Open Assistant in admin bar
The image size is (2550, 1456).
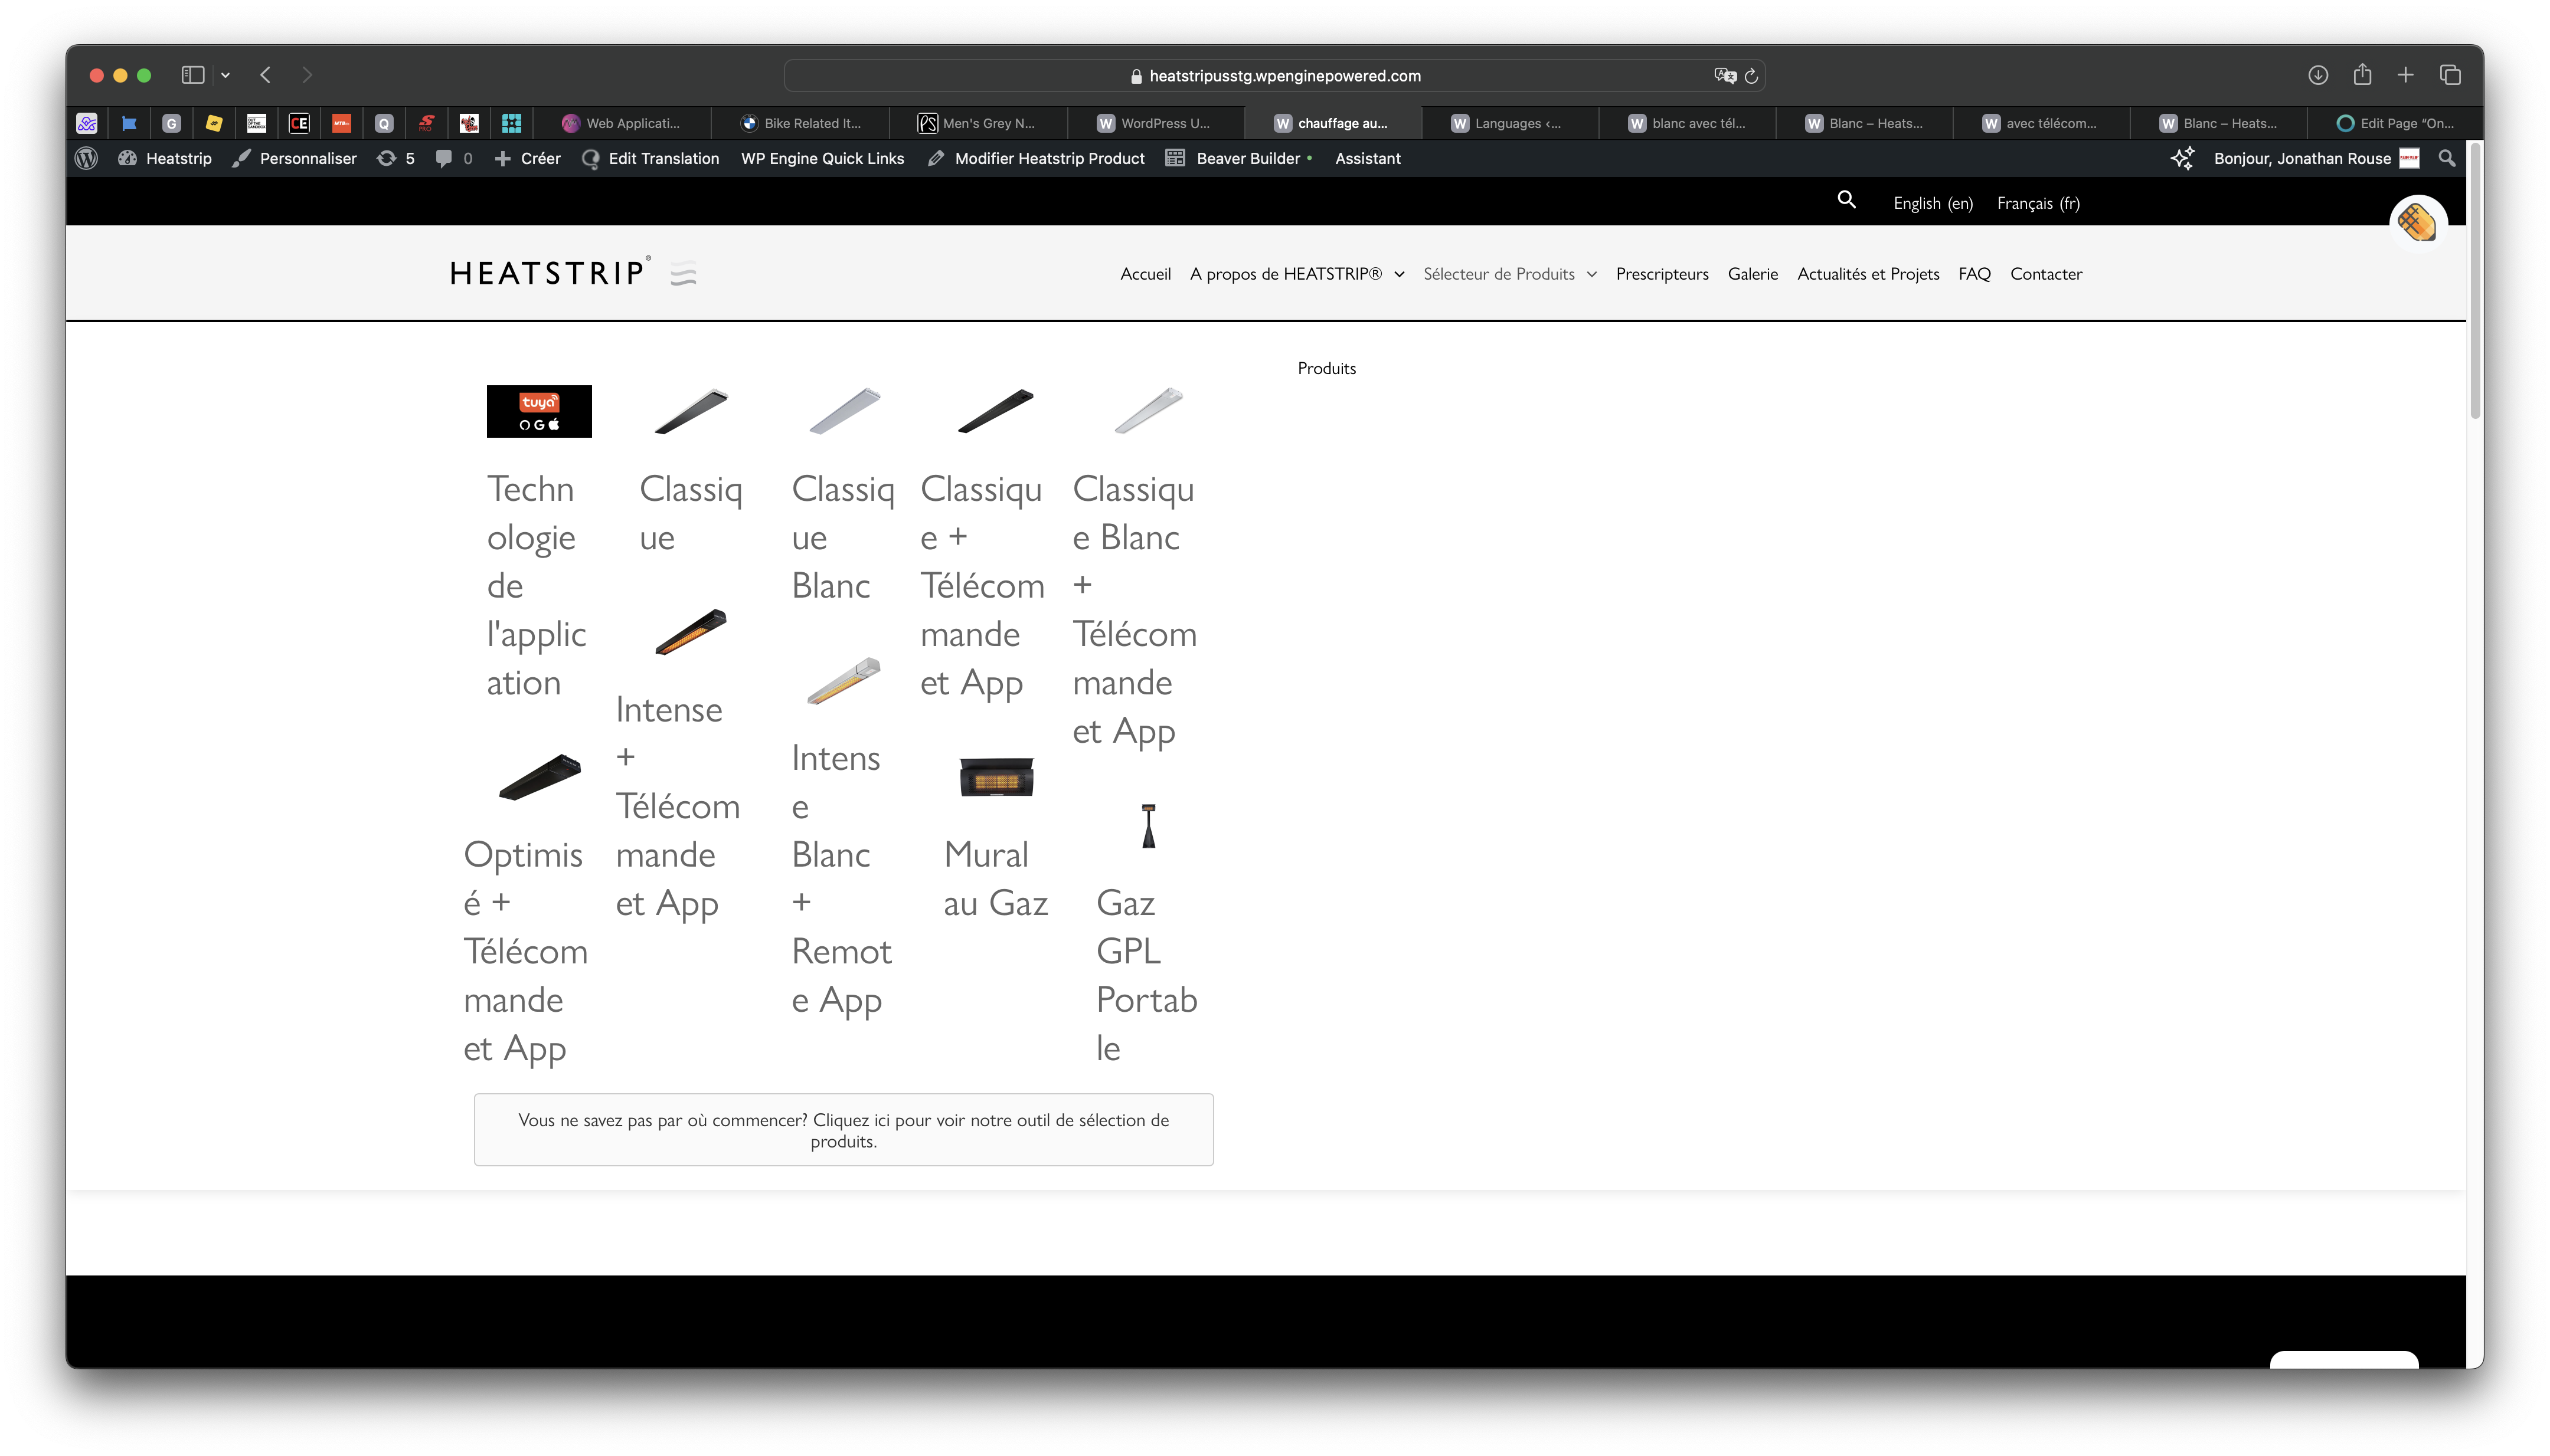(x=1368, y=158)
